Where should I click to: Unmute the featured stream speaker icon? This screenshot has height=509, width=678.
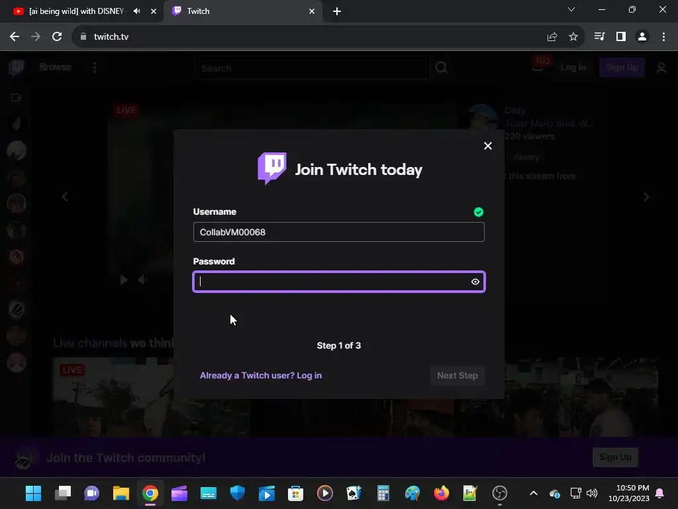point(142,280)
